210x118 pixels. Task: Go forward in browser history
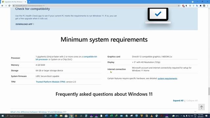(6, 6)
